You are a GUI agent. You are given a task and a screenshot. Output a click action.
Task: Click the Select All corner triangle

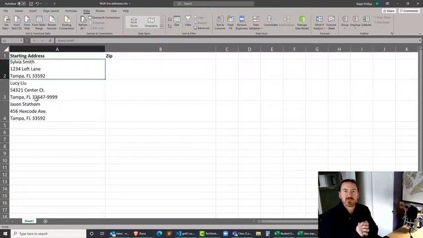pyautogui.click(x=5, y=49)
